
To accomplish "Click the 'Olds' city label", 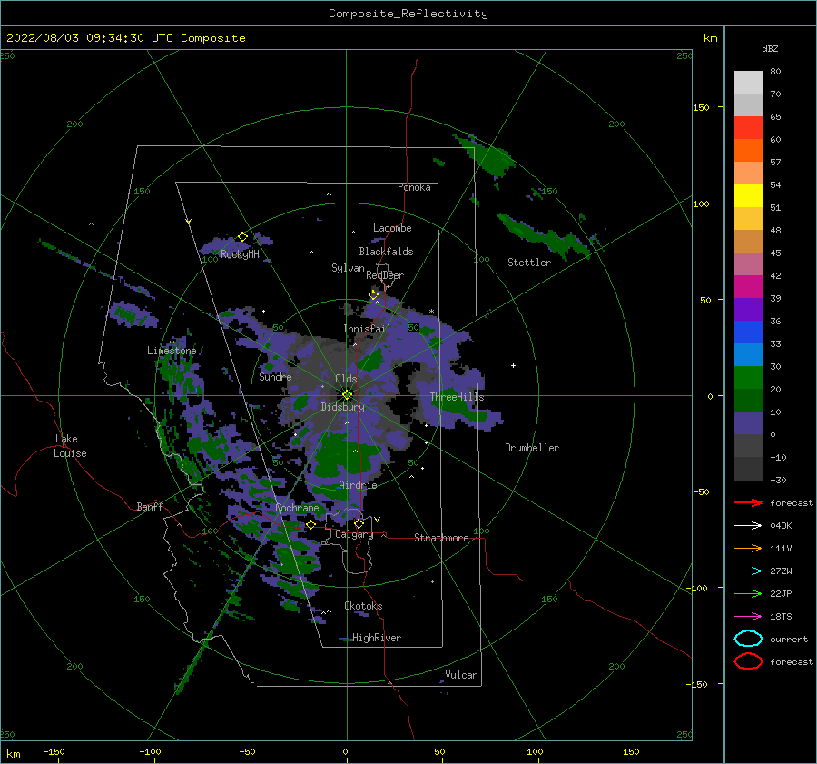I will click(346, 379).
